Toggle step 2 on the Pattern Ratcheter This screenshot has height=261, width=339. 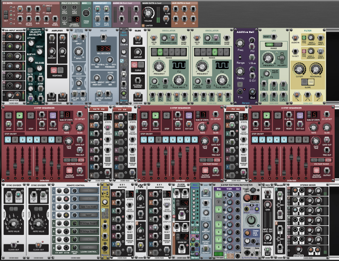[x=218, y=202]
